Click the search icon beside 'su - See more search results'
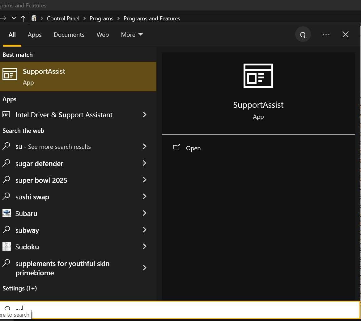Image resolution: width=361 pixels, height=321 pixels. [x=6, y=146]
